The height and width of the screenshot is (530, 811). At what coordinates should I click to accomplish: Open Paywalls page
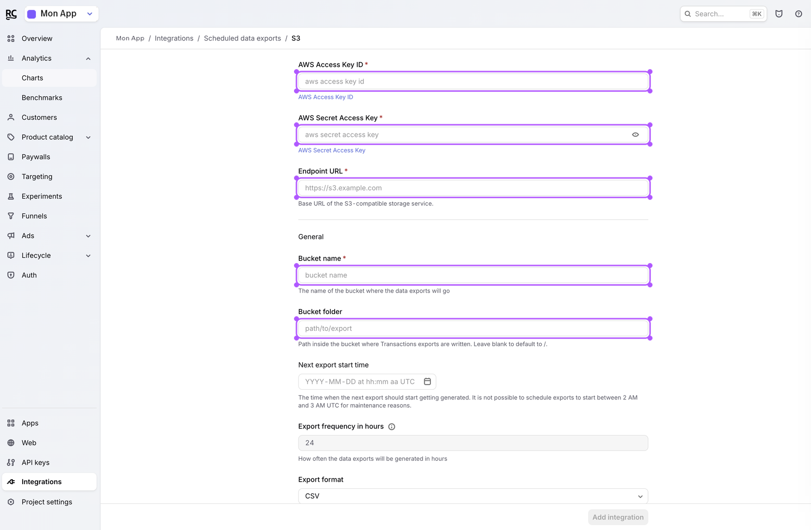tap(49, 157)
